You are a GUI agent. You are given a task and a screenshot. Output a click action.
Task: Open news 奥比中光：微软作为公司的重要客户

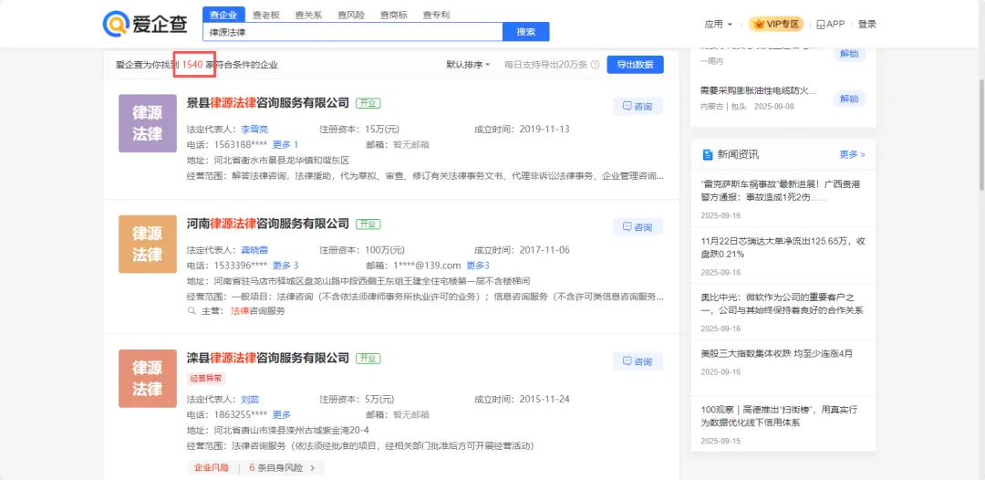pyautogui.click(x=783, y=304)
